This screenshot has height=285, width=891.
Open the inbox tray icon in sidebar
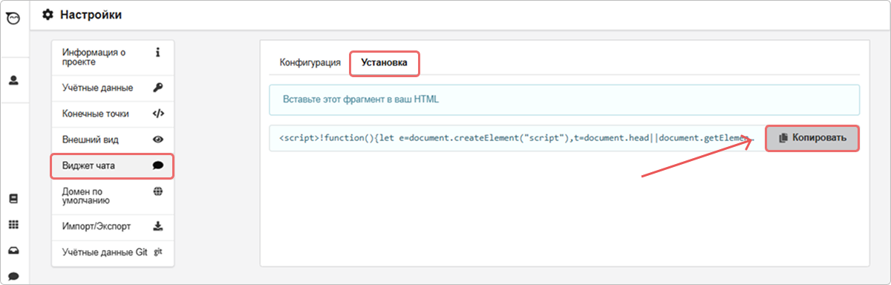tap(13, 251)
